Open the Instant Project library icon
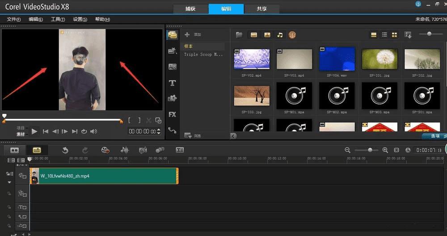Image resolution: width=447 pixels, height=236 pixels. click(x=172, y=51)
